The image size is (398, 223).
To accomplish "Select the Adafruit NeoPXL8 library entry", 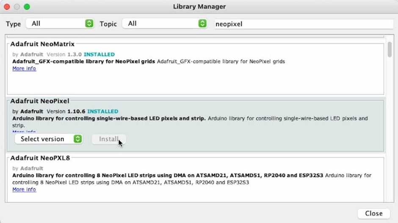I will (196, 179).
